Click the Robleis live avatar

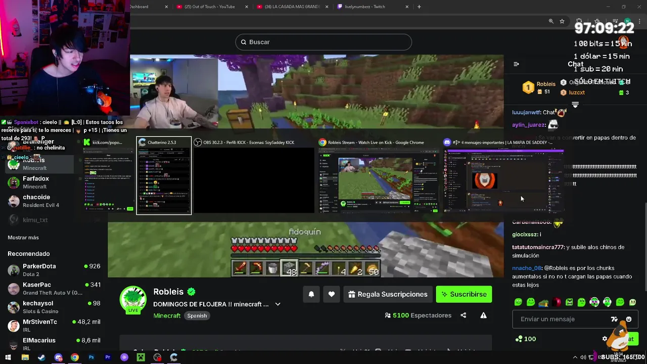[x=133, y=299]
